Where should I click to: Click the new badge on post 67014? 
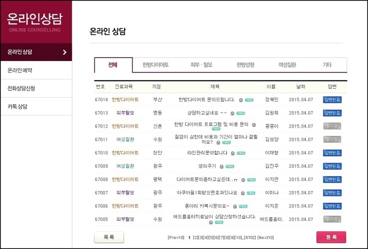[x=249, y=100]
